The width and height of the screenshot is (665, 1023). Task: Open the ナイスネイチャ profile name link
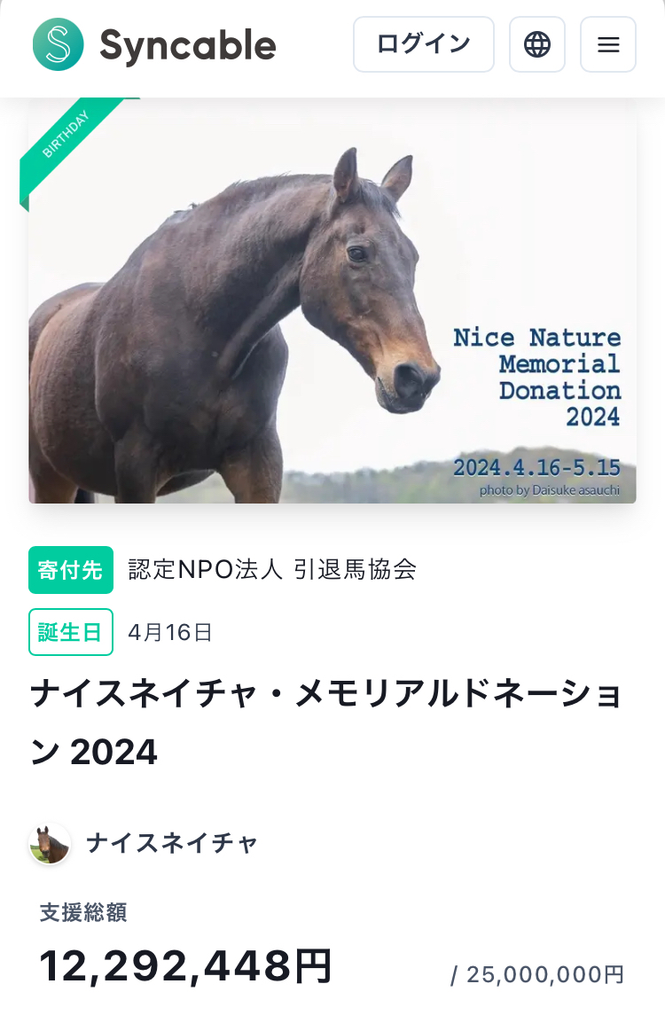(172, 843)
